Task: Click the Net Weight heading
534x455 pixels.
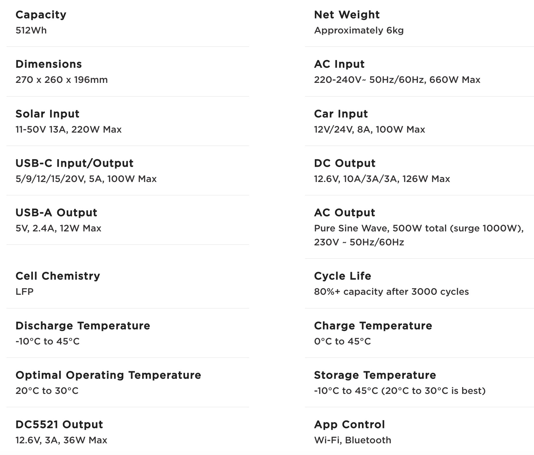Action: (347, 15)
